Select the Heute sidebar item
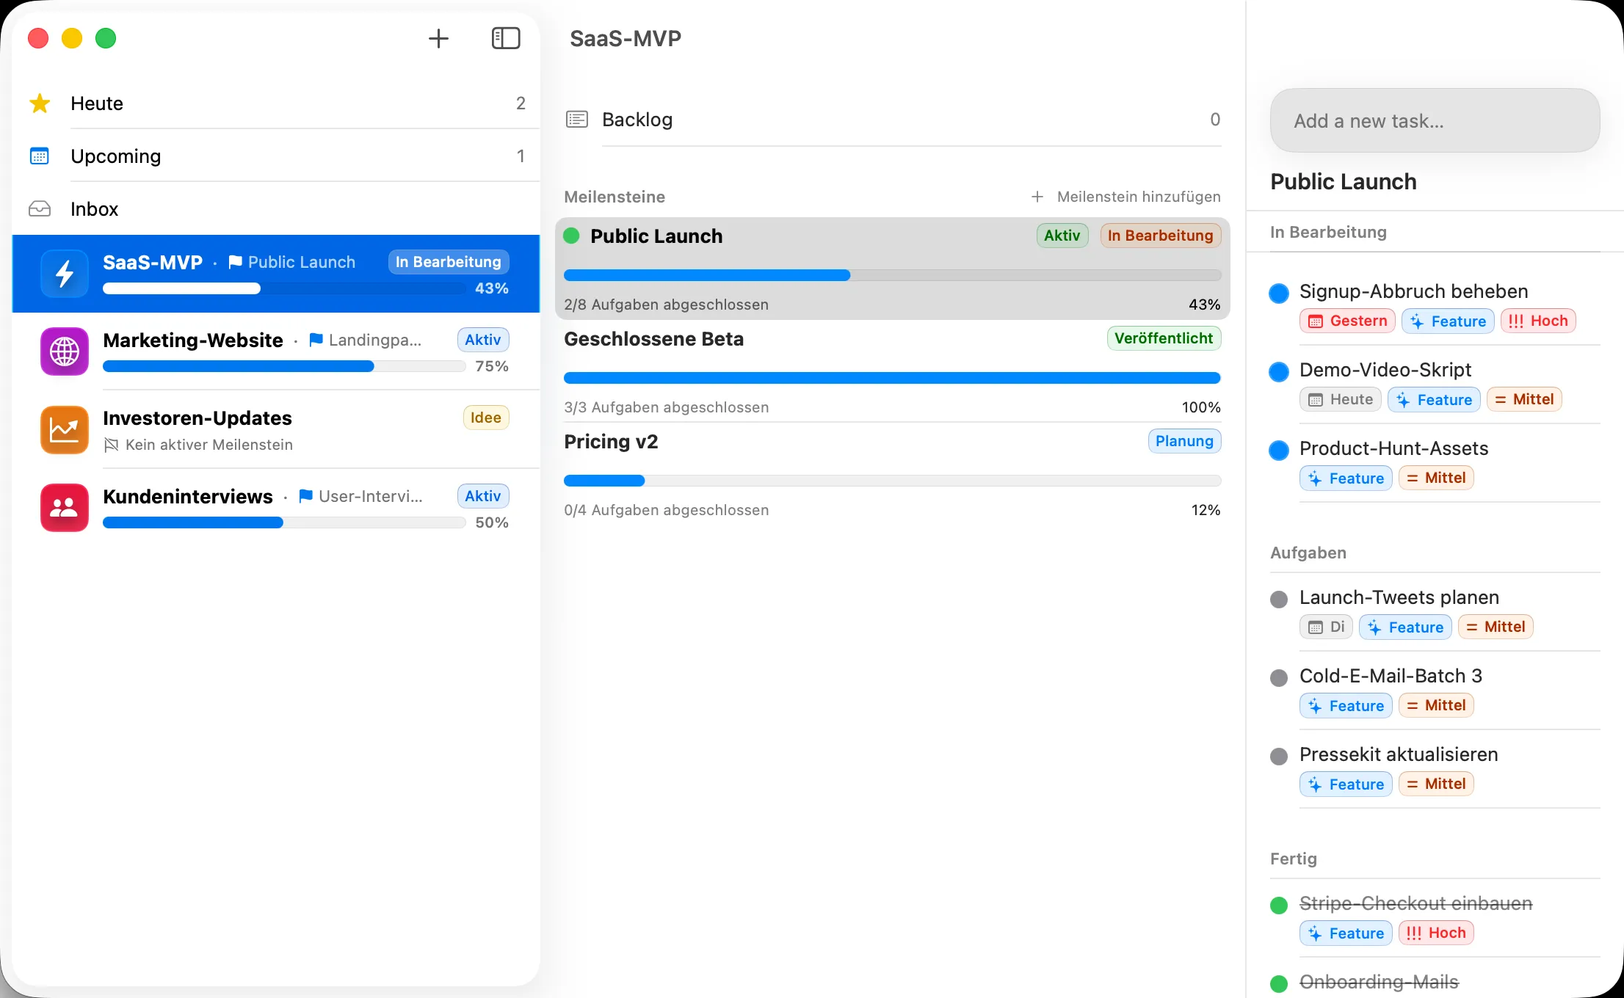Screen dimensions: 1624x998 click(x=276, y=103)
